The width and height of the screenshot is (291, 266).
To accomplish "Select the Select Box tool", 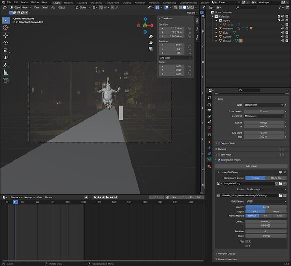I will 6,20.
